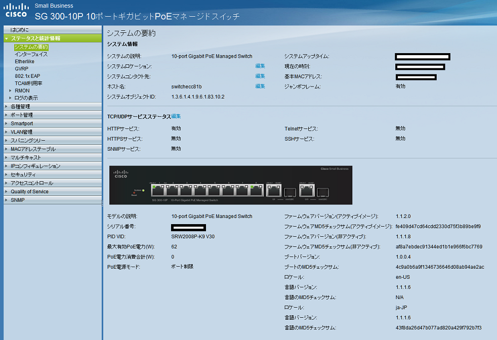The height and width of the screenshot is (340, 497).
Task: Select システムの要約 in the sidebar
Action: click(x=31, y=47)
